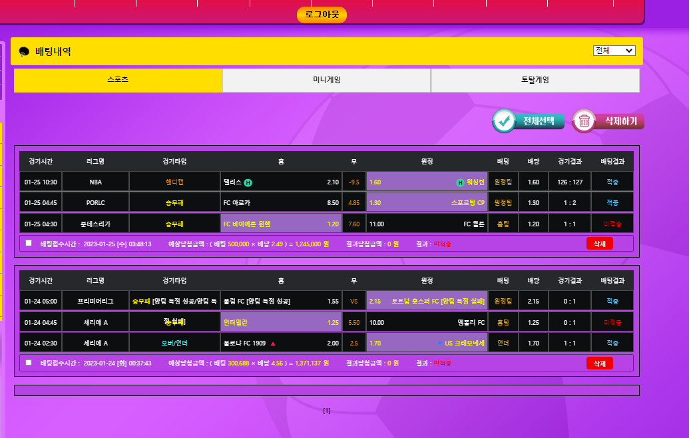The width and height of the screenshot is (689, 438).
Task: Tick the checkbox for the 2023-01-25 bet slip
Action: coord(29,243)
